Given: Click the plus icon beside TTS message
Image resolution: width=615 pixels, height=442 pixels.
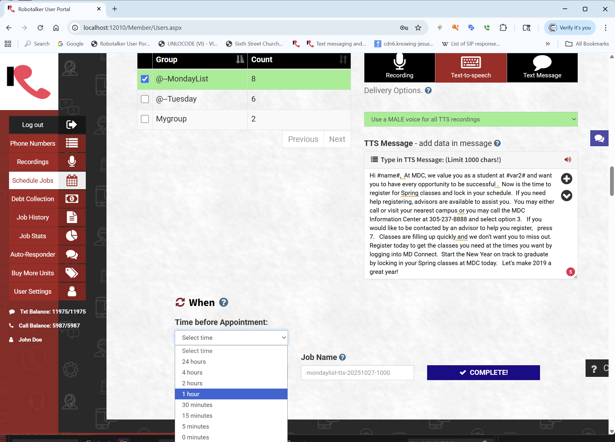Looking at the screenshot, I should coord(566,179).
